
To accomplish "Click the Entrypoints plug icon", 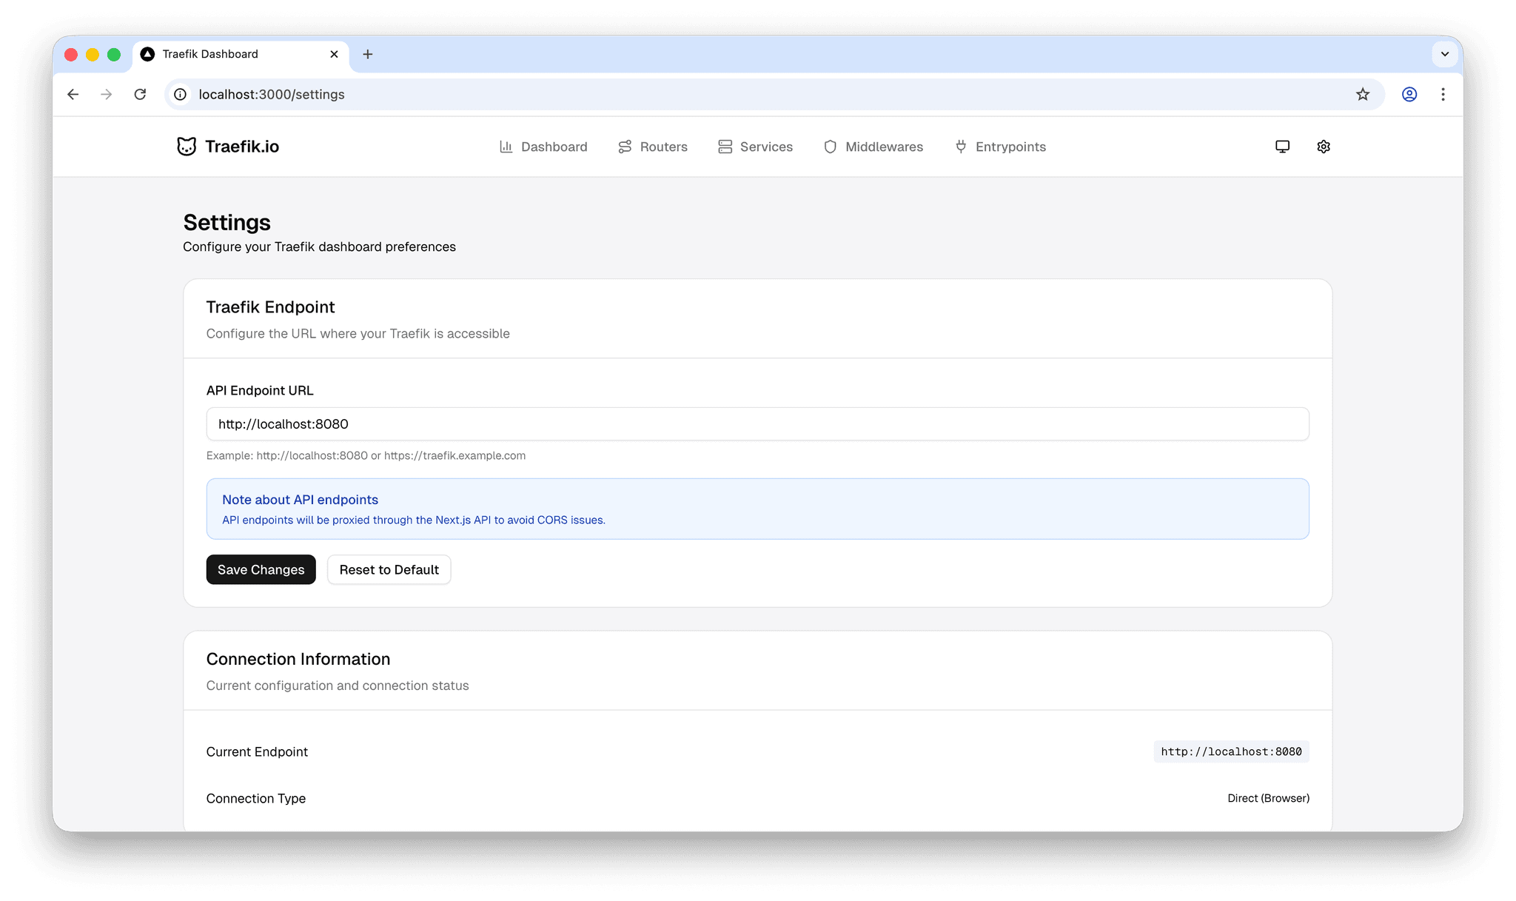I will click(x=960, y=147).
